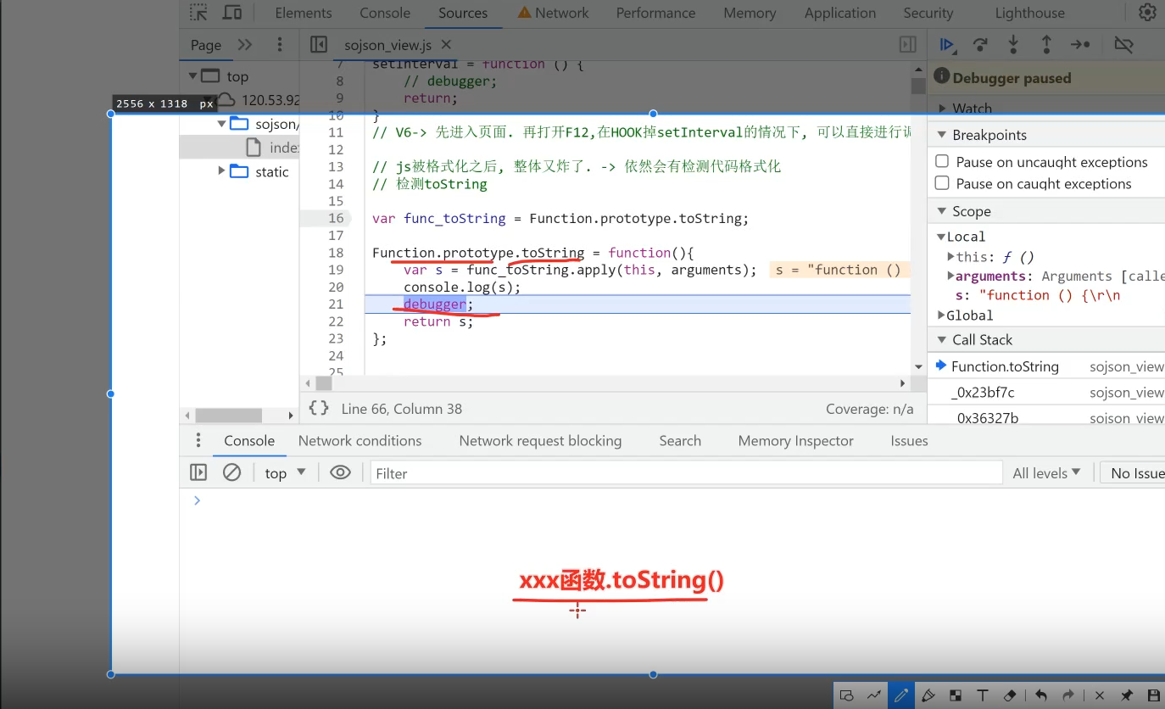Expand the Global scope entry

[941, 315]
